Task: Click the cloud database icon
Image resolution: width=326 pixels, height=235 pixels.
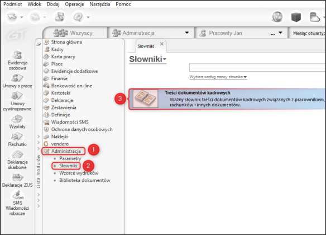Action: tap(315, 17)
